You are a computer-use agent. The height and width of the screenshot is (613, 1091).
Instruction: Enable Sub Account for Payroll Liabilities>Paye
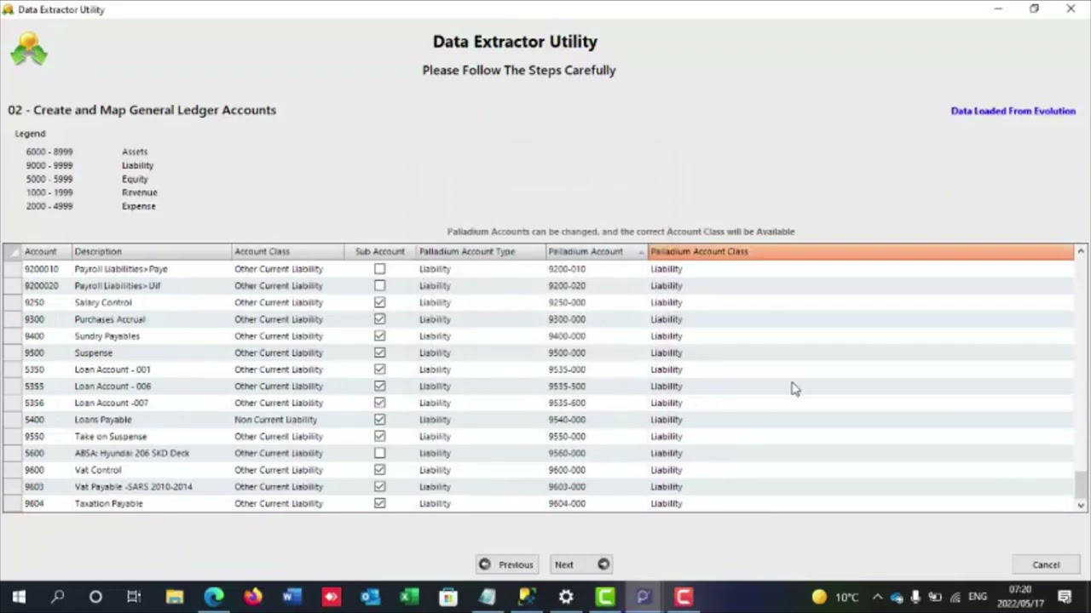click(380, 269)
